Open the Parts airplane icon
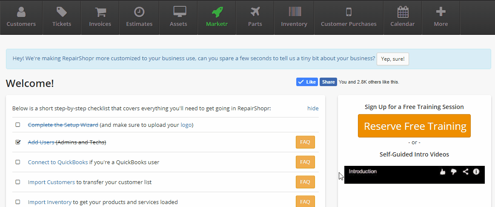The height and width of the screenshot is (207, 495). point(255,12)
